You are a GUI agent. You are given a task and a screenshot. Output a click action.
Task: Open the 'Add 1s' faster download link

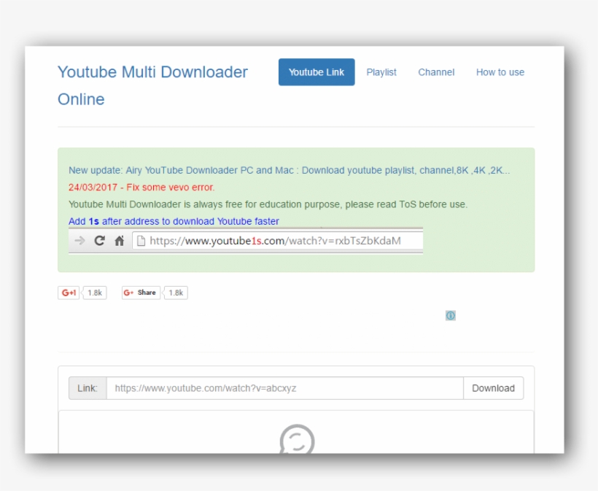[173, 221]
